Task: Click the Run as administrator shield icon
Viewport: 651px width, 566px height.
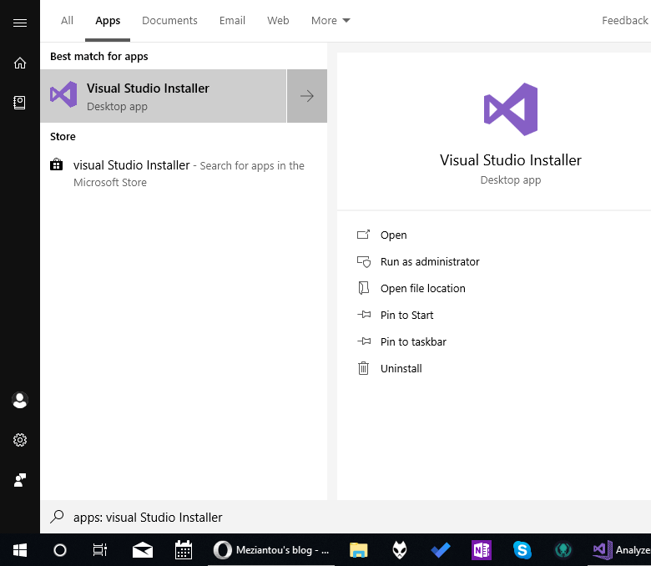Action: pos(364,261)
